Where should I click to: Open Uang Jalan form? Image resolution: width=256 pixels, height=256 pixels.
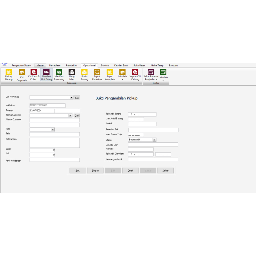[x=72, y=75]
